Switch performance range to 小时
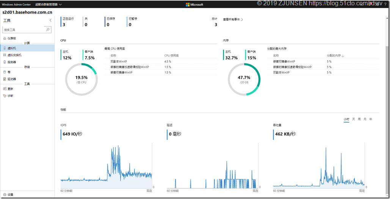The height and width of the screenshot is (199, 390). (346, 119)
